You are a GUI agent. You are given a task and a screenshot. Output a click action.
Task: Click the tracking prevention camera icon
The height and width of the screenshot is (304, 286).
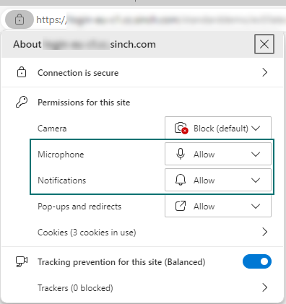point(22,261)
